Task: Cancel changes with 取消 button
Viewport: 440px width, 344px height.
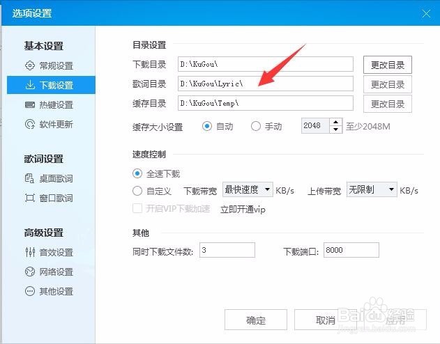Action: [x=326, y=320]
